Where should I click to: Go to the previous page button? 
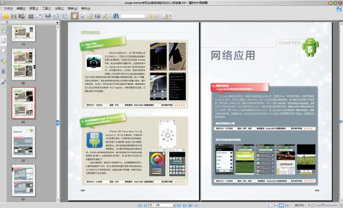(x=145, y=205)
